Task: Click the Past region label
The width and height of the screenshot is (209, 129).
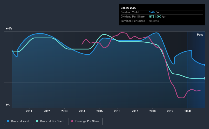Action: (200, 35)
